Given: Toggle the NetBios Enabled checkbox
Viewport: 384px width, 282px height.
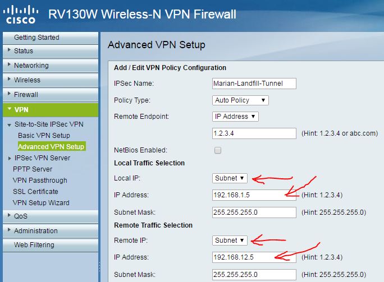Looking at the screenshot, I should (x=218, y=150).
